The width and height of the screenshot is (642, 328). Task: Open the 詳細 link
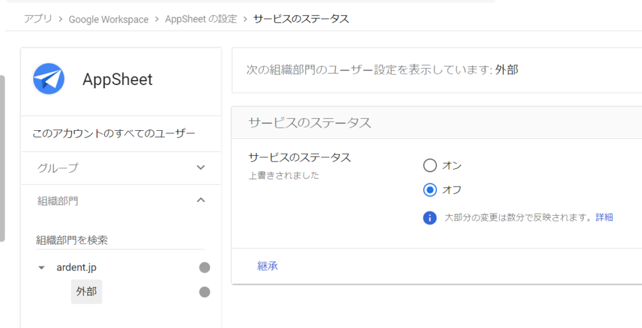coord(604,218)
